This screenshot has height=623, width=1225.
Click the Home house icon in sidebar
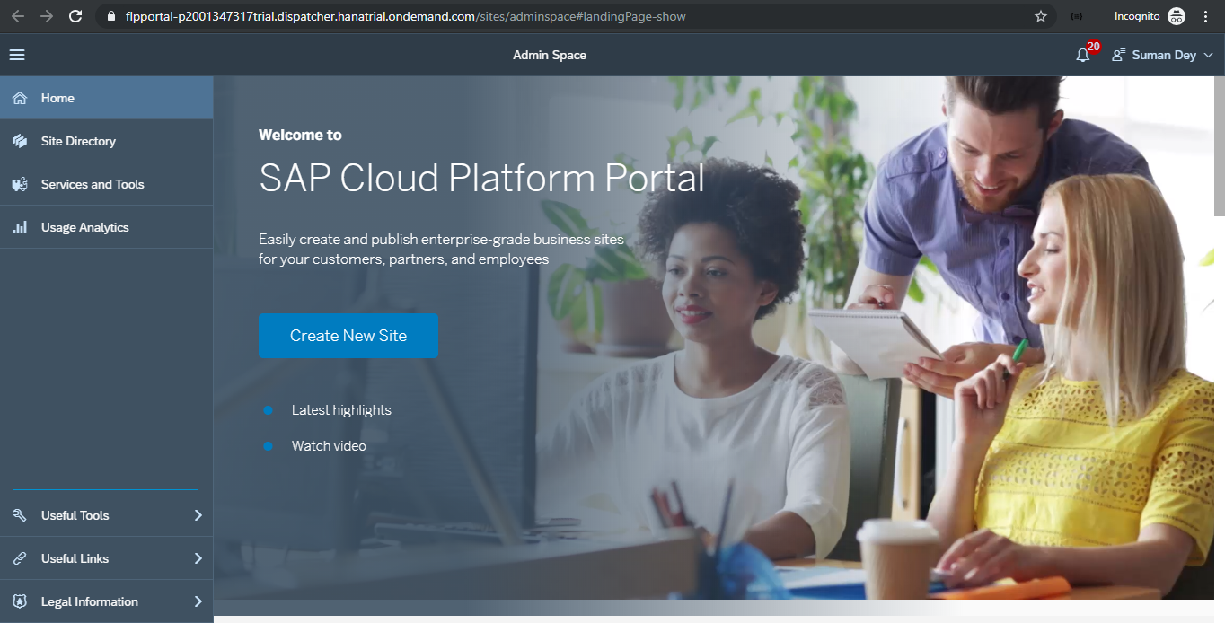click(x=20, y=98)
